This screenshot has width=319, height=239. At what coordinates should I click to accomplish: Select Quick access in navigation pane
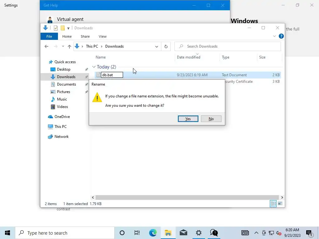[65, 62]
